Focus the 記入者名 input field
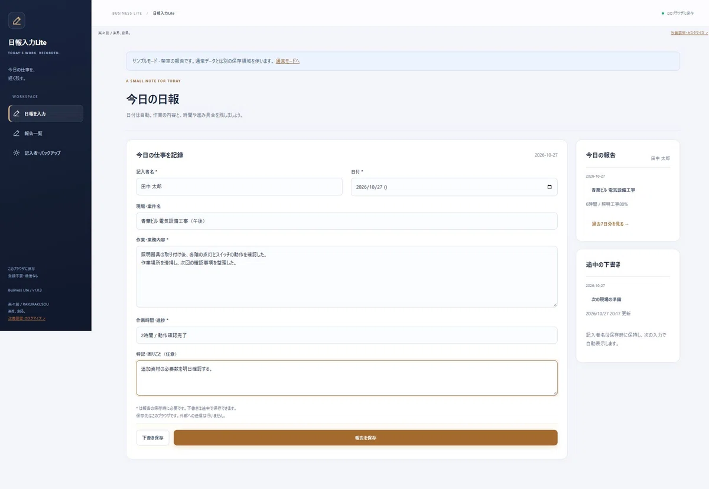This screenshot has width=709, height=489. pyautogui.click(x=239, y=187)
